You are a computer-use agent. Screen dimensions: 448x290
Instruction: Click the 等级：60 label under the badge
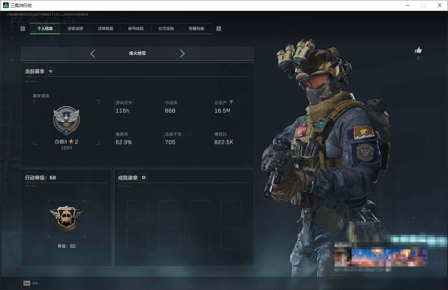(x=66, y=246)
